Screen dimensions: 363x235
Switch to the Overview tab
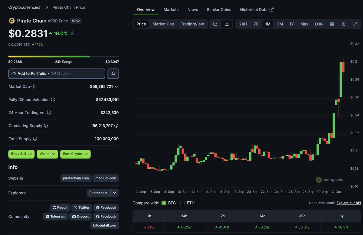(146, 10)
